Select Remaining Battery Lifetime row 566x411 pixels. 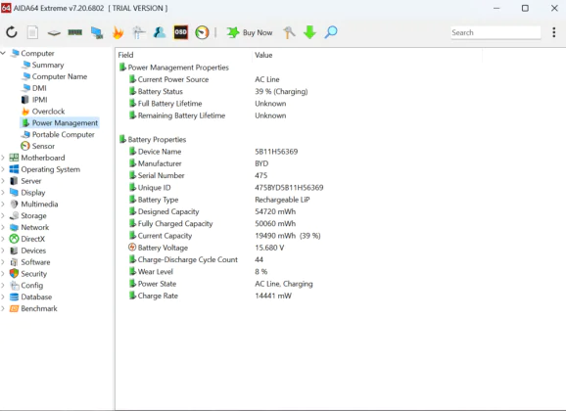point(208,115)
